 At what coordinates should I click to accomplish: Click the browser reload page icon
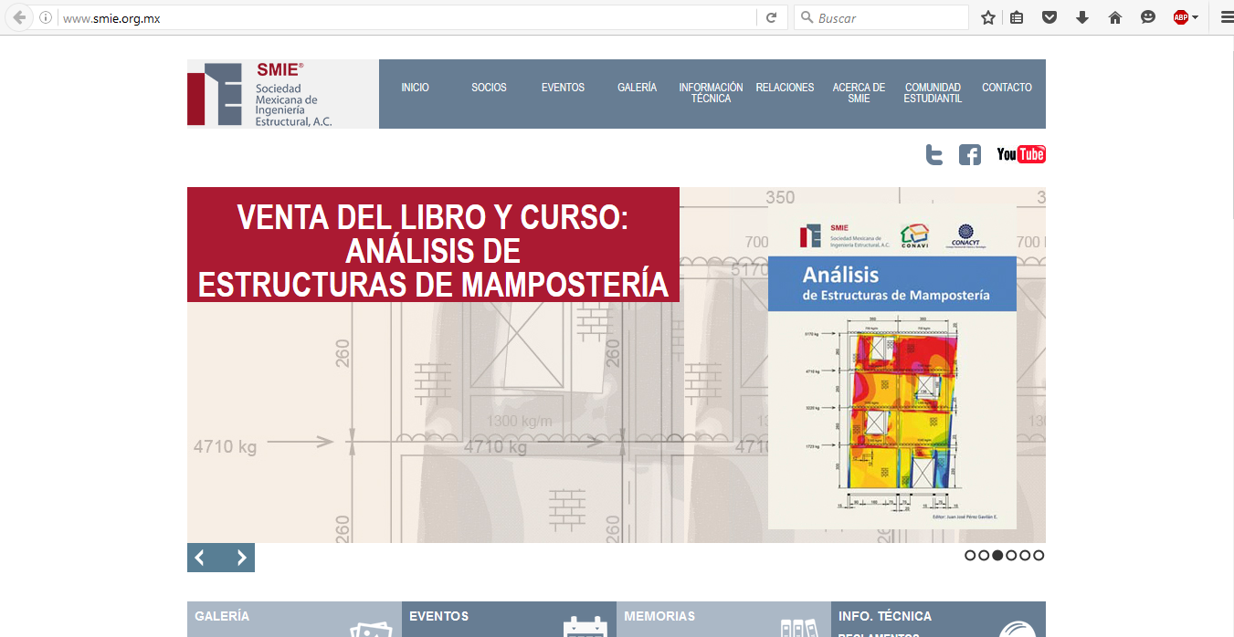[772, 17]
